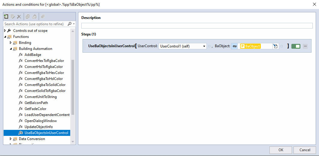The width and height of the screenshot is (319, 156).
Task: Click the add new action toolbar icon
Action: pos(6,17)
